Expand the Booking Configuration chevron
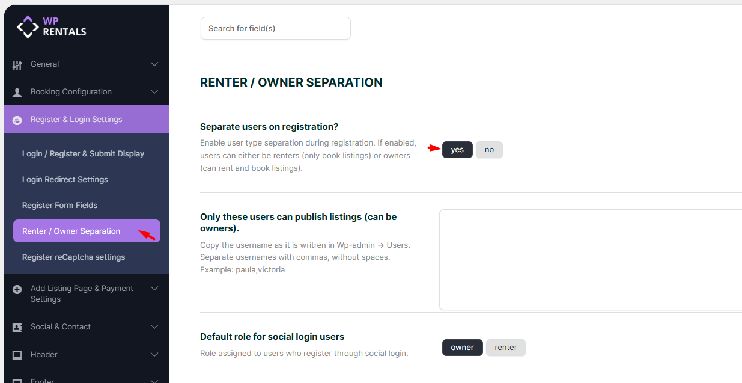Image resolution: width=742 pixels, height=383 pixels. pyautogui.click(x=154, y=92)
